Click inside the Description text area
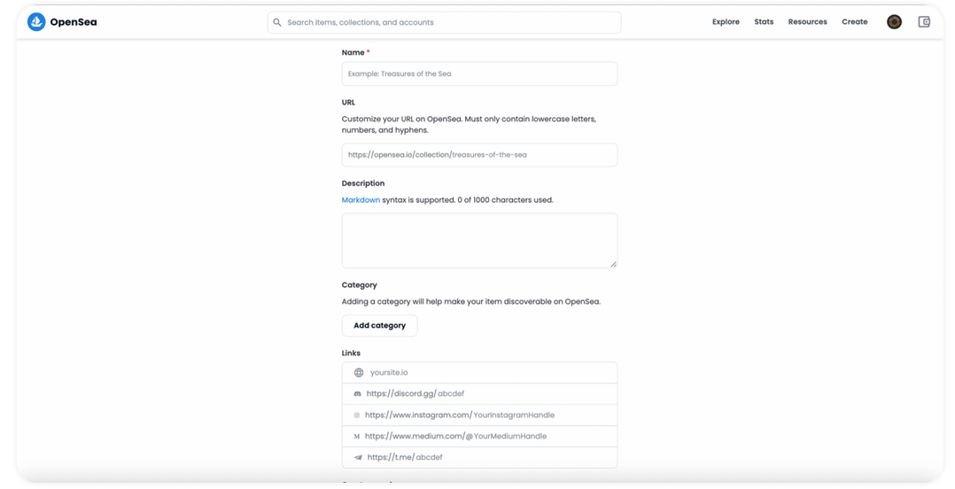 (479, 239)
